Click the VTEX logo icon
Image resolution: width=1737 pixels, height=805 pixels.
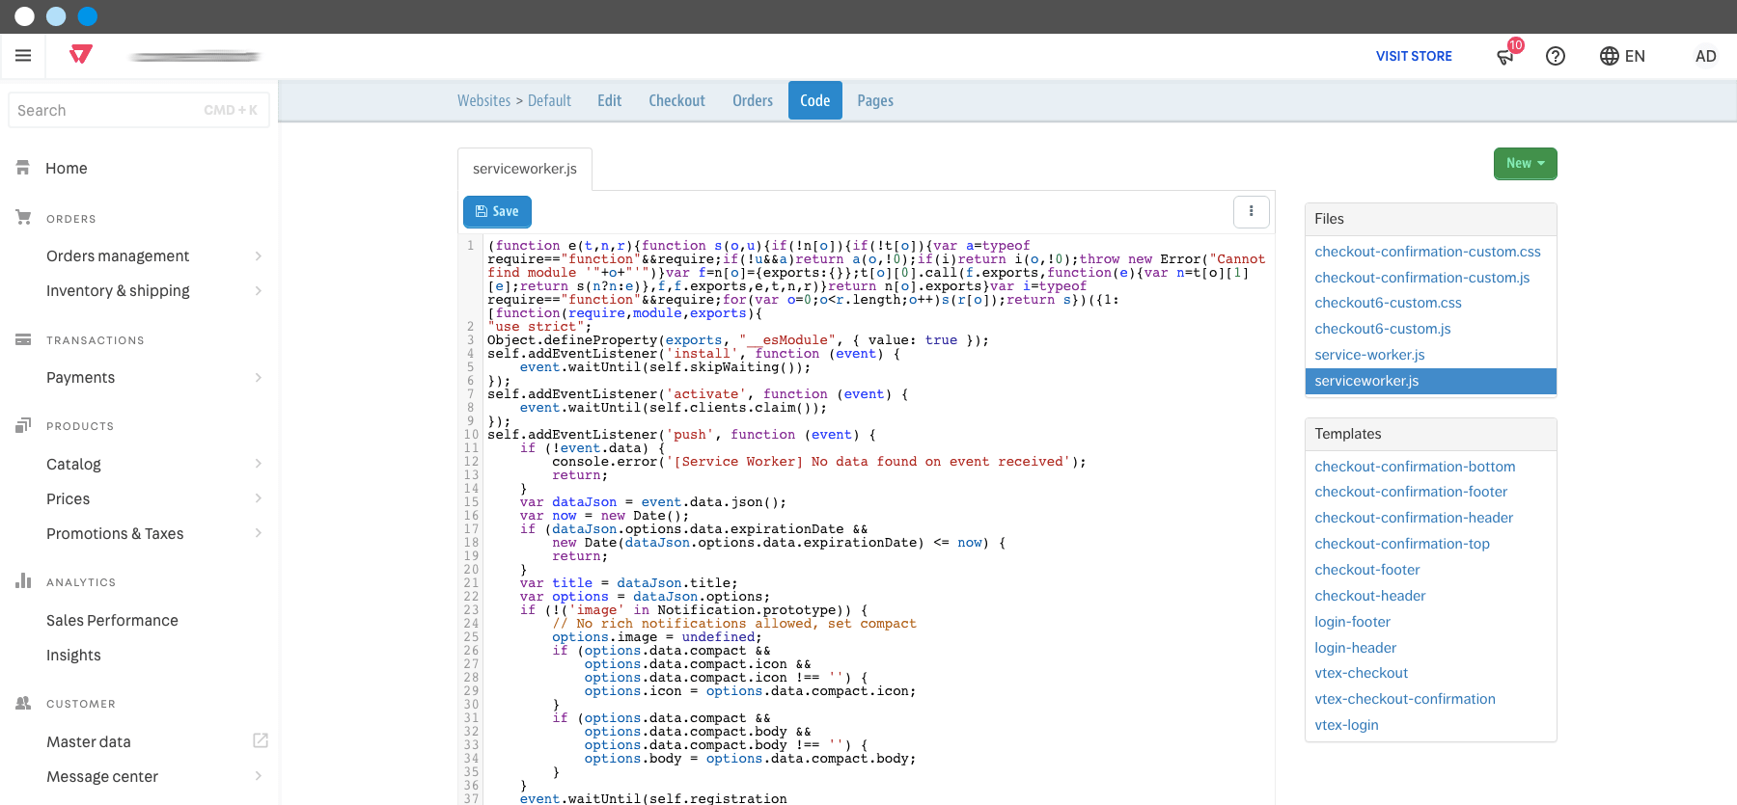point(81,55)
